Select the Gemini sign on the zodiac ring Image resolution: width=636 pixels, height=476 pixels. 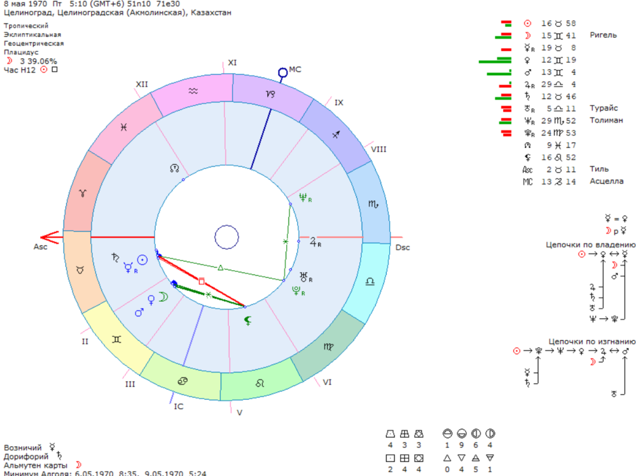click(116, 339)
